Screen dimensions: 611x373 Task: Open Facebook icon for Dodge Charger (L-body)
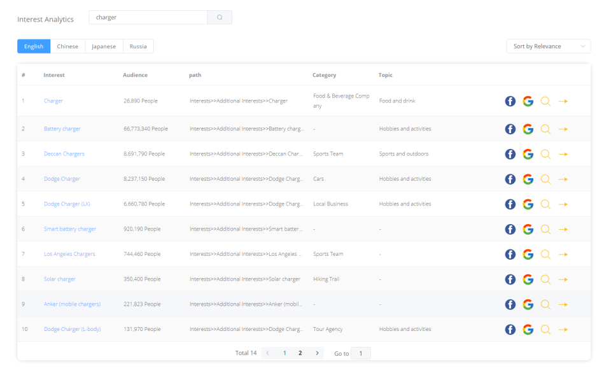(510, 330)
